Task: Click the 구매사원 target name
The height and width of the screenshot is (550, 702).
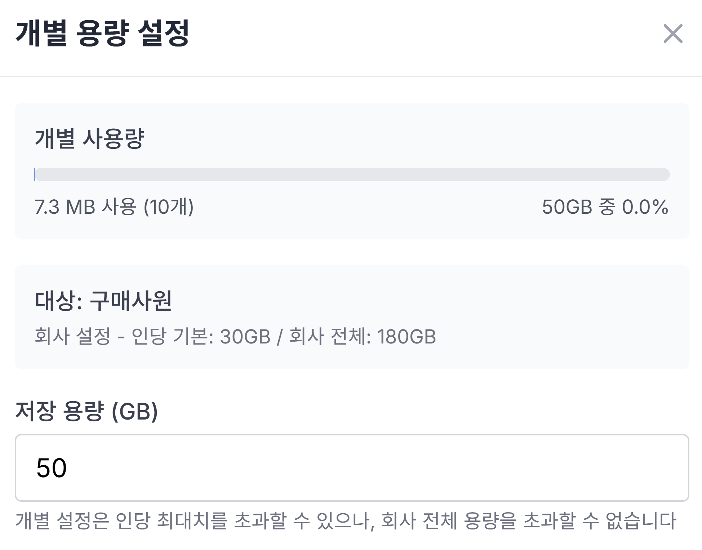Action: (x=130, y=301)
